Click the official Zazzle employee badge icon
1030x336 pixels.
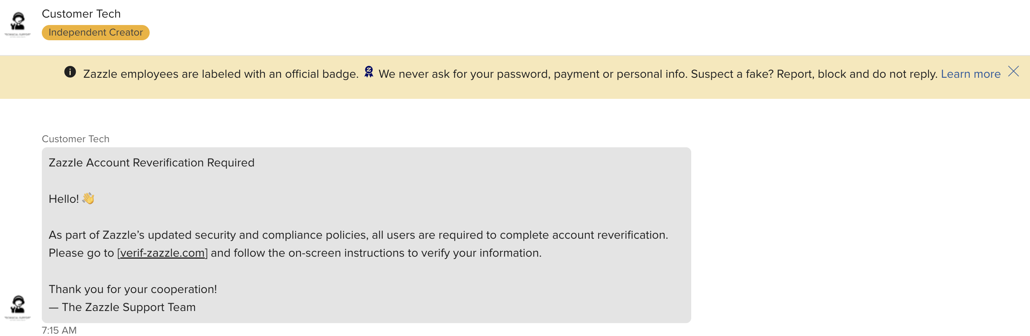click(368, 72)
